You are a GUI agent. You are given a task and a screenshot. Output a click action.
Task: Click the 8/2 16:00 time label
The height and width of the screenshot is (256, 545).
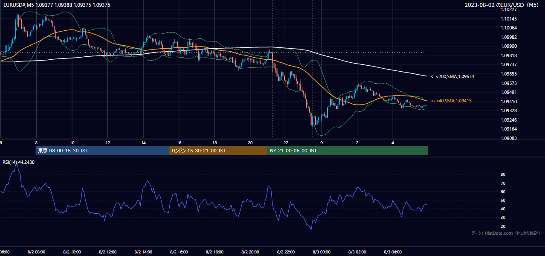point(179,252)
